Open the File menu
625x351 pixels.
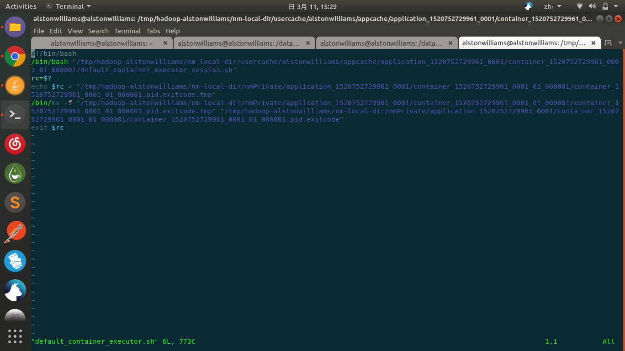(x=38, y=31)
